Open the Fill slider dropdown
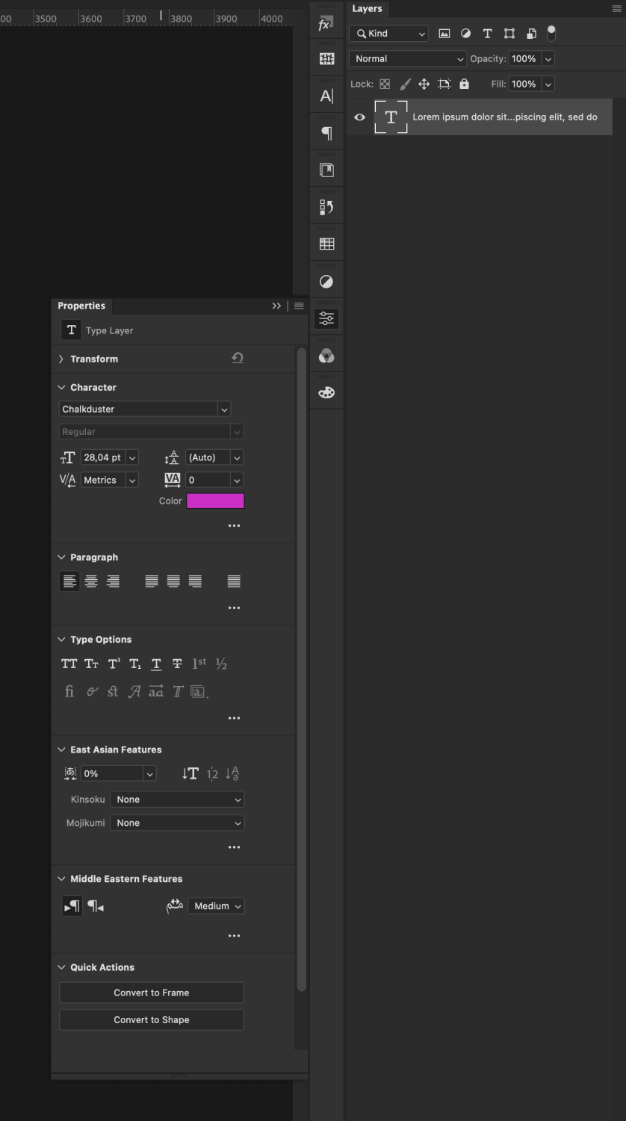 pos(548,84)
